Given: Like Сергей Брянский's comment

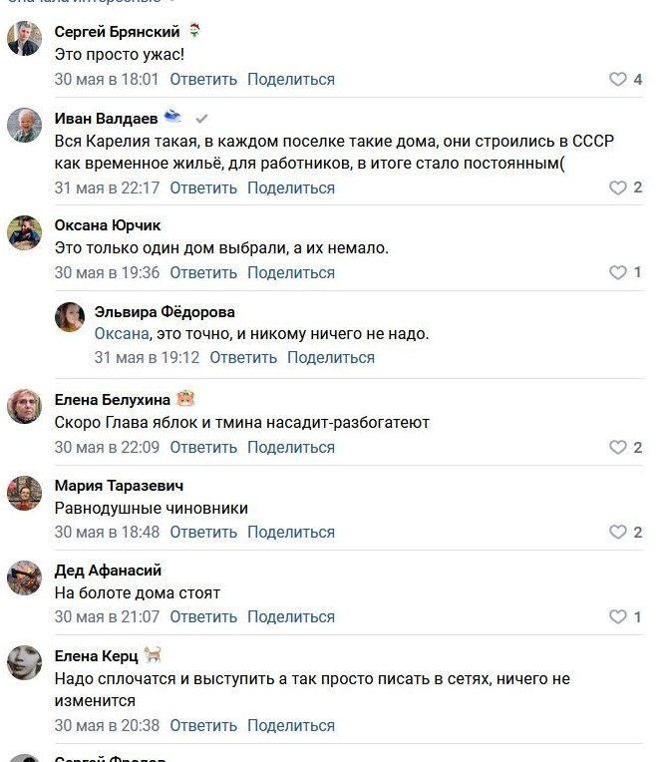Looking at the screenshot, I should coord(617,80).
